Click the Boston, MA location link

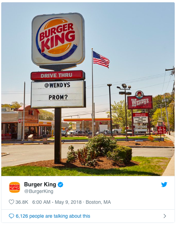(98, 202)
